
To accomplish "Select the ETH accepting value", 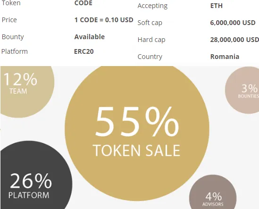I will coord(217,6).
